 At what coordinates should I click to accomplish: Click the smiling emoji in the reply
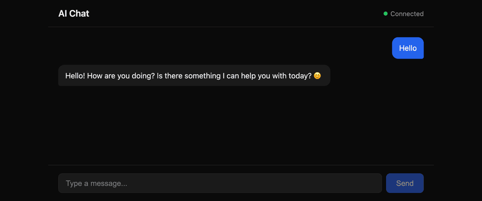(x=317, y=75)
